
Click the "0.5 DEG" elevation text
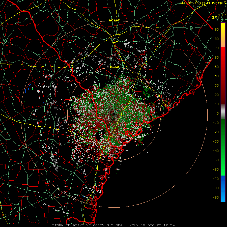tap(115, 225)
